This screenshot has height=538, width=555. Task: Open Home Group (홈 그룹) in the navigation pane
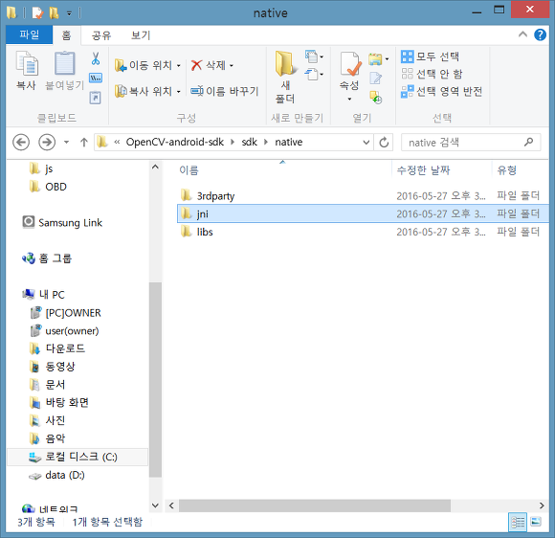(x=47, y=258)
